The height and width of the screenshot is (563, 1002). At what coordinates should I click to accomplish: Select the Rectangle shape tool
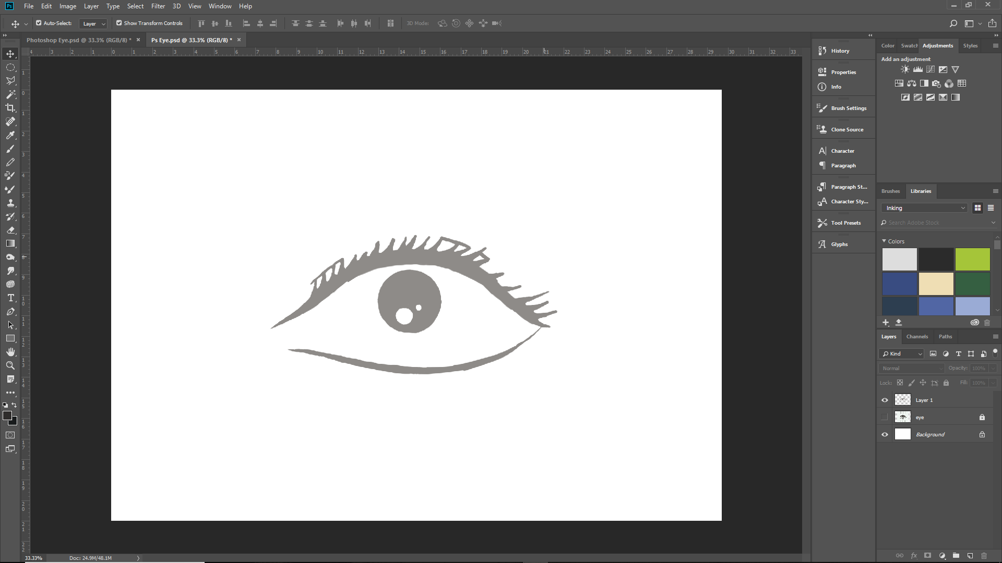coord(10,338)
